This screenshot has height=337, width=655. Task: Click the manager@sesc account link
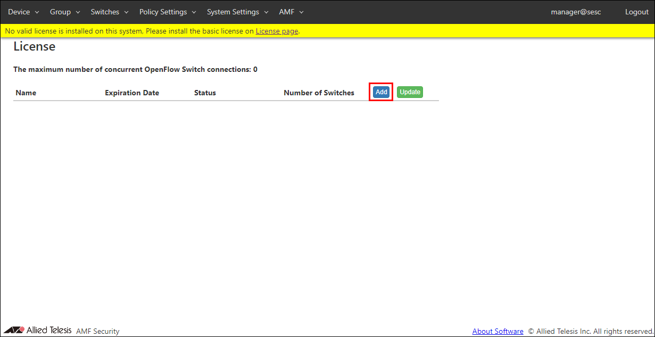pyautogui.click(x=576, y=12)
